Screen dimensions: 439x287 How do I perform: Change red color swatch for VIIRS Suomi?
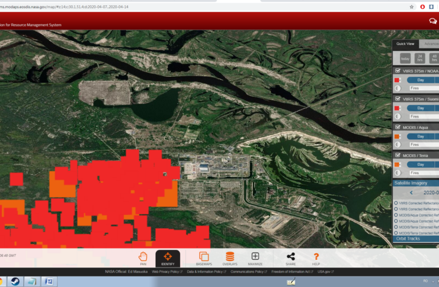397,108
